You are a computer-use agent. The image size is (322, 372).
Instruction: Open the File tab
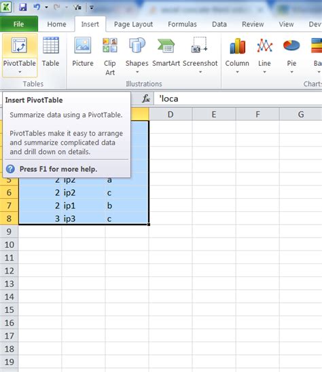click(19, 24)
